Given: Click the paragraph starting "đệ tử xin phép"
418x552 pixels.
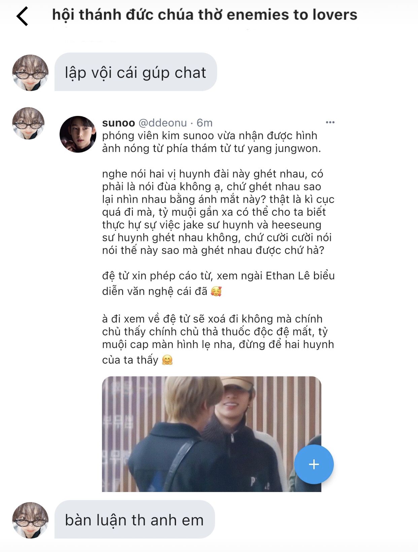Looking at the screenshot, I should 218,283.
